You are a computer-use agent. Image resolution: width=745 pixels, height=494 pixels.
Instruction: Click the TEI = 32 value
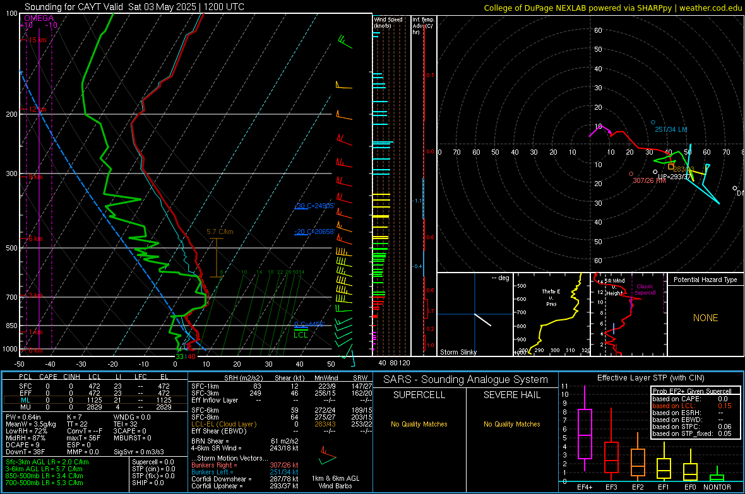126,424
